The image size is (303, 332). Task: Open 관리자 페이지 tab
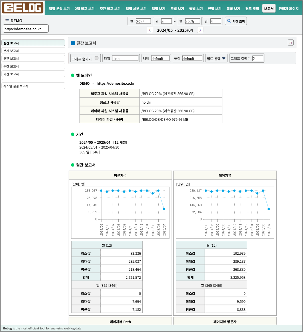[288, 9]
